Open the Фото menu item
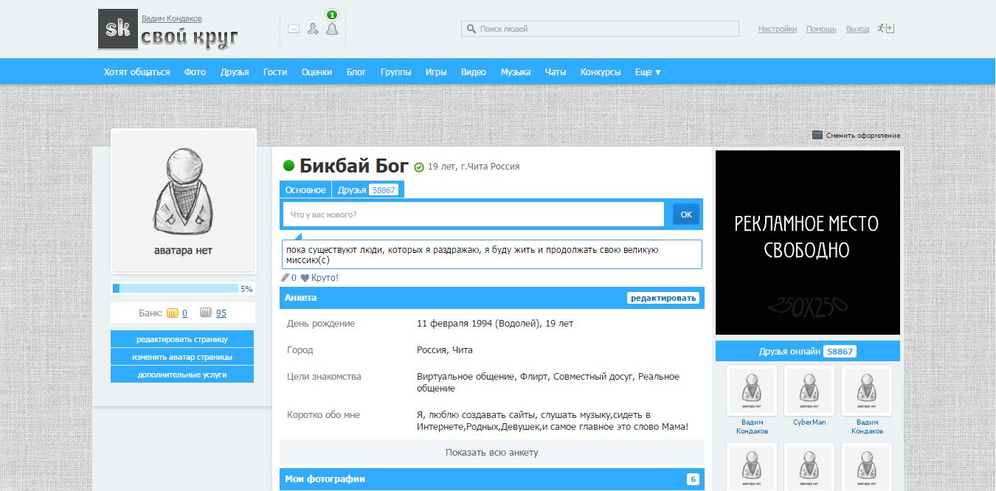 coord(195,72)
